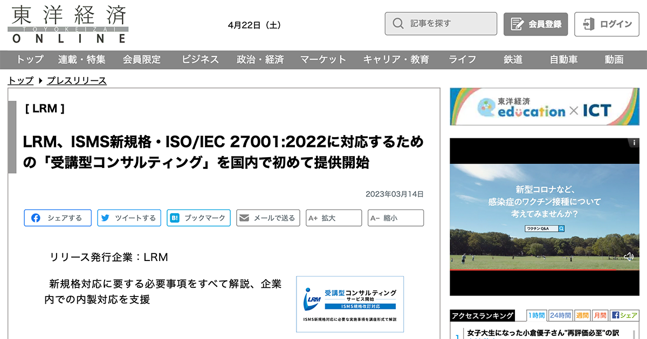Share article via Facebook シェアする button
The image size is (647, 339).
58,218
